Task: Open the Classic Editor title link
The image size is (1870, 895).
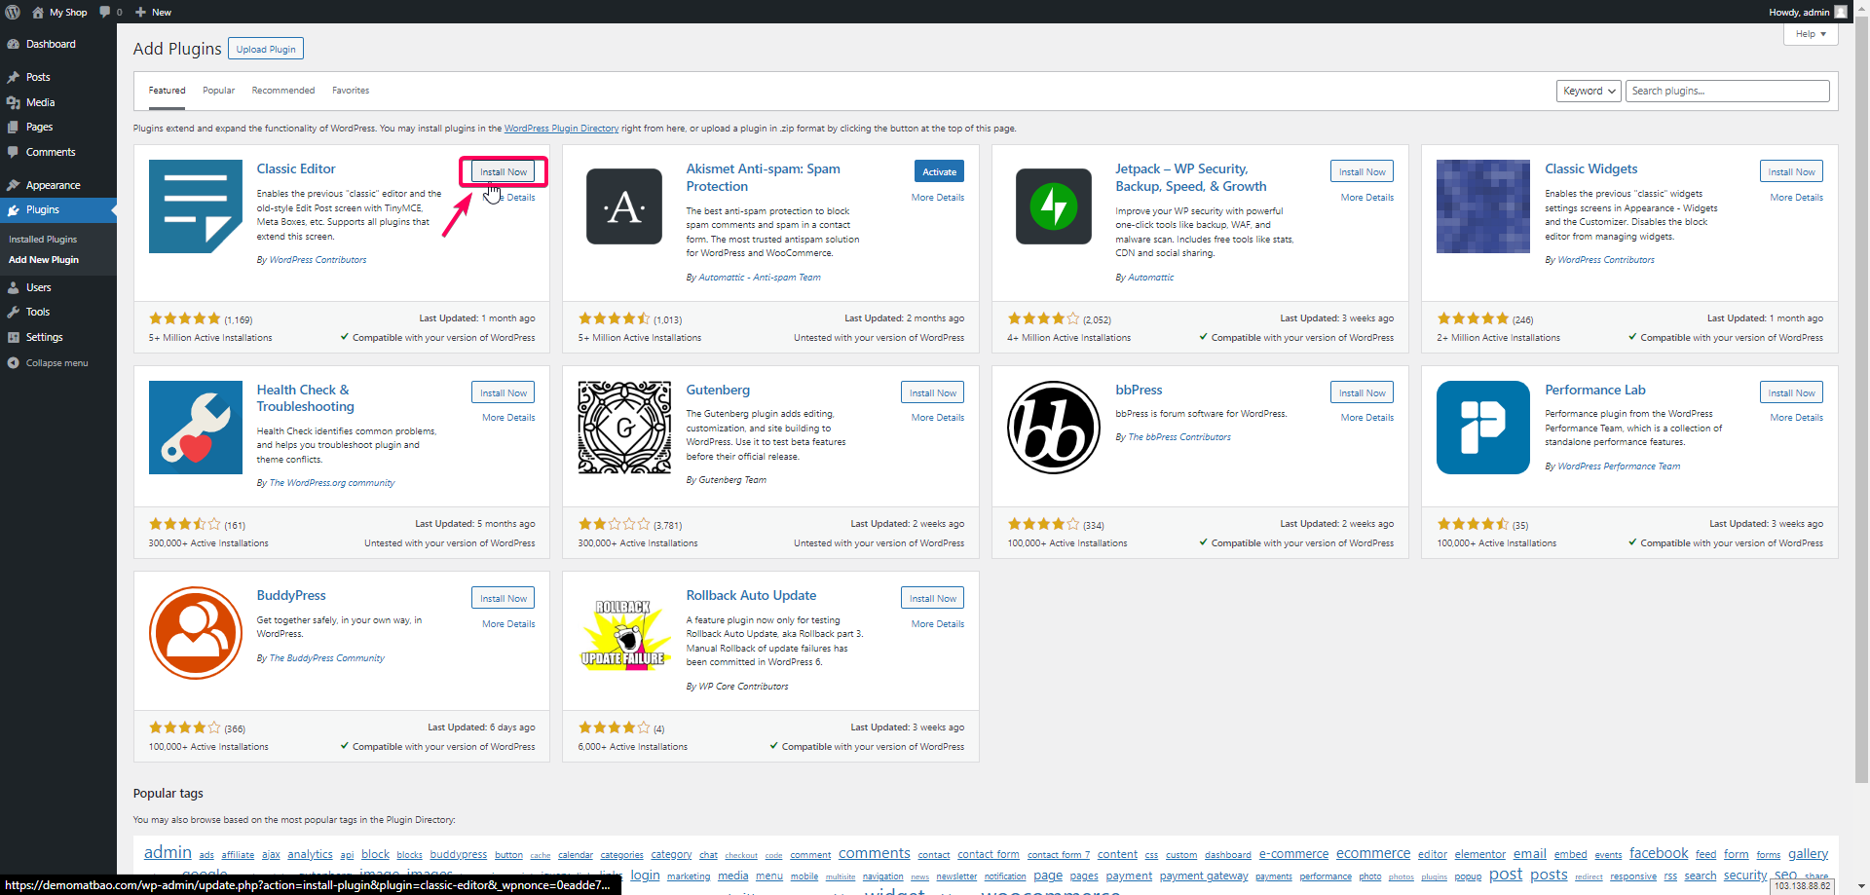Action: 296,168
